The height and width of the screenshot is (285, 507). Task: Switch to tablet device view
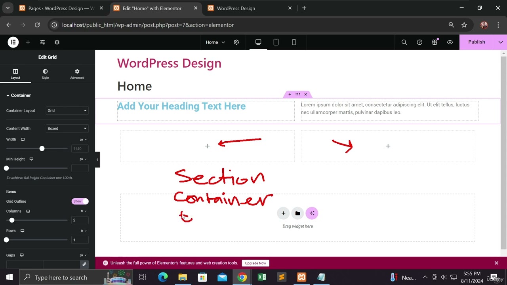point(276,42)
